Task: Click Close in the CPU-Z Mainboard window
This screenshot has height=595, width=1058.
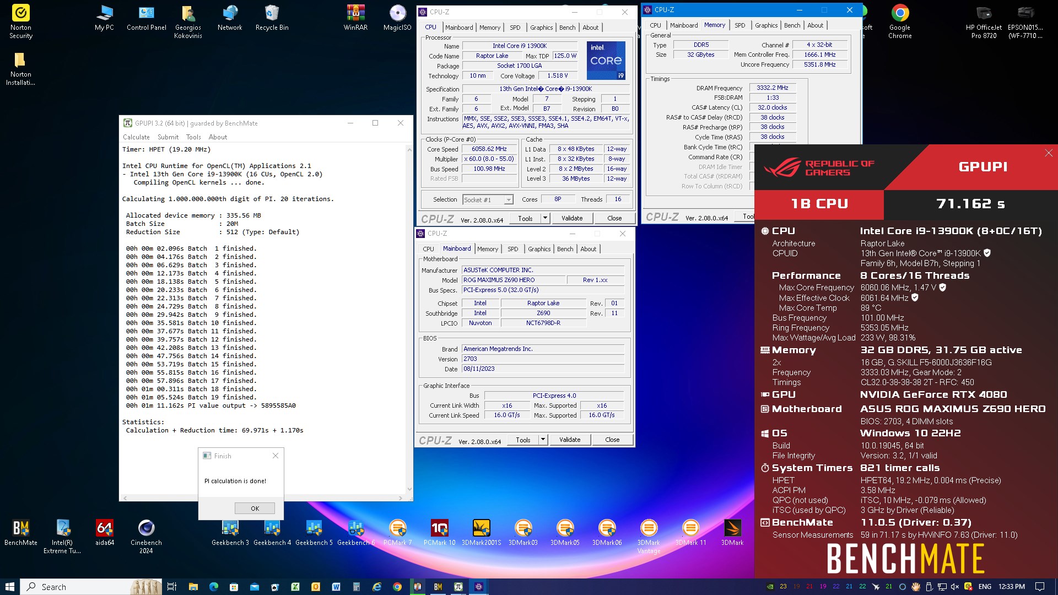Action: [x=612, y=440]
